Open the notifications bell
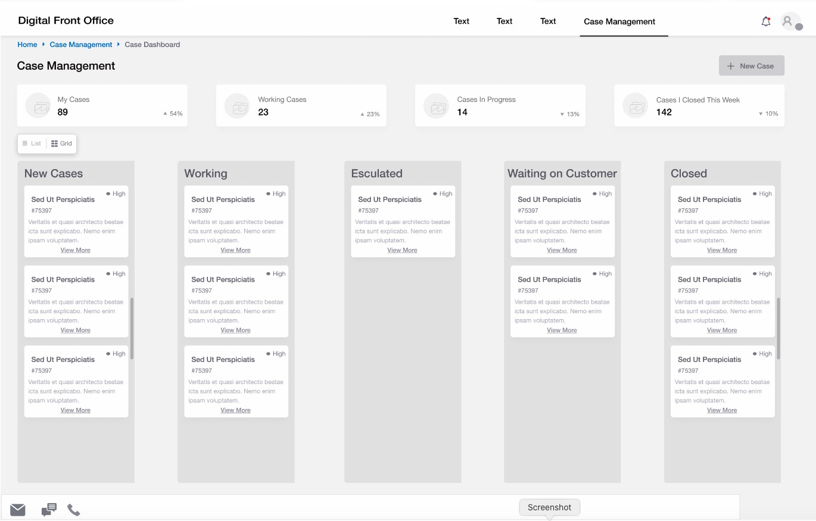Viewport: 816px width, 521px height. 766,20
